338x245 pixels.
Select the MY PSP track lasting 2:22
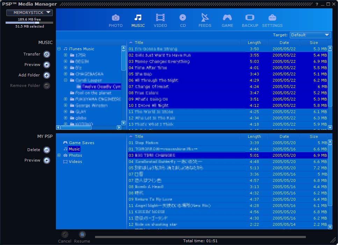228,224
